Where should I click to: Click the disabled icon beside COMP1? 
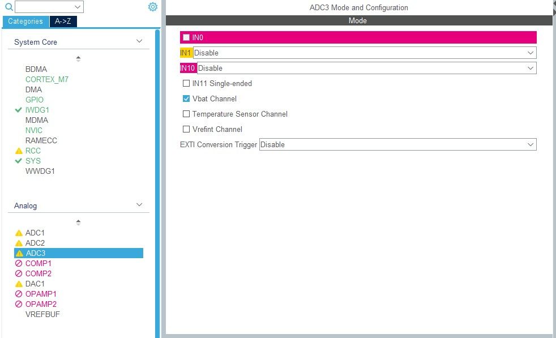click(19, 263)
